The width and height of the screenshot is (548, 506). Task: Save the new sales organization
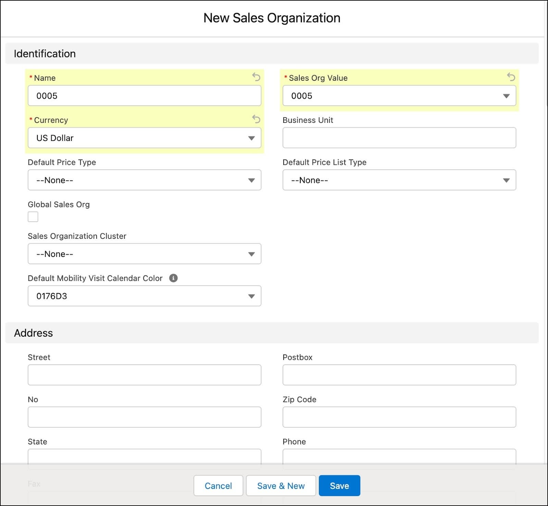click(339, 485)
